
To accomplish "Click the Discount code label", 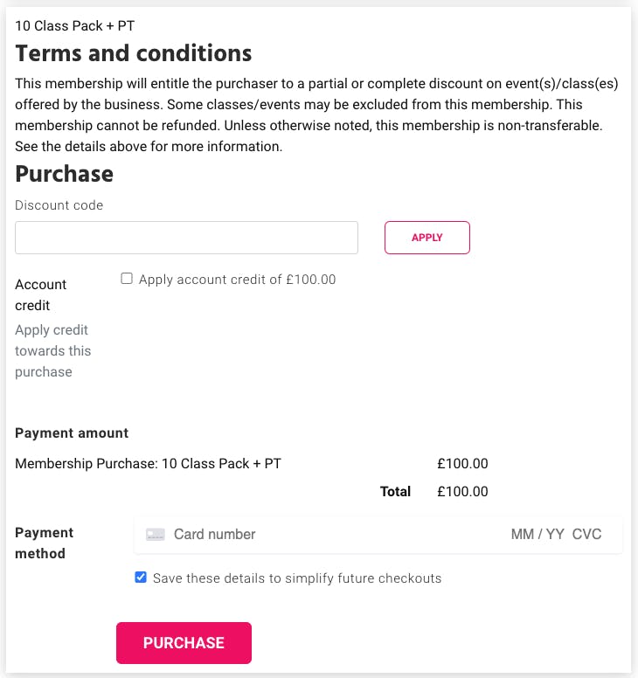I will 59,205.
